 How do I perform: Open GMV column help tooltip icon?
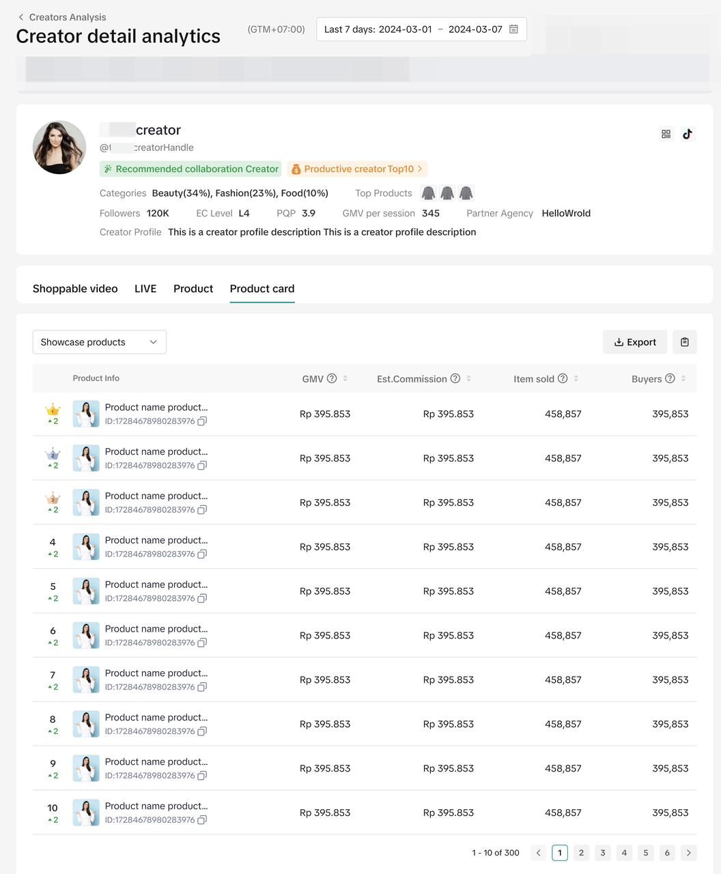(332, 379)
